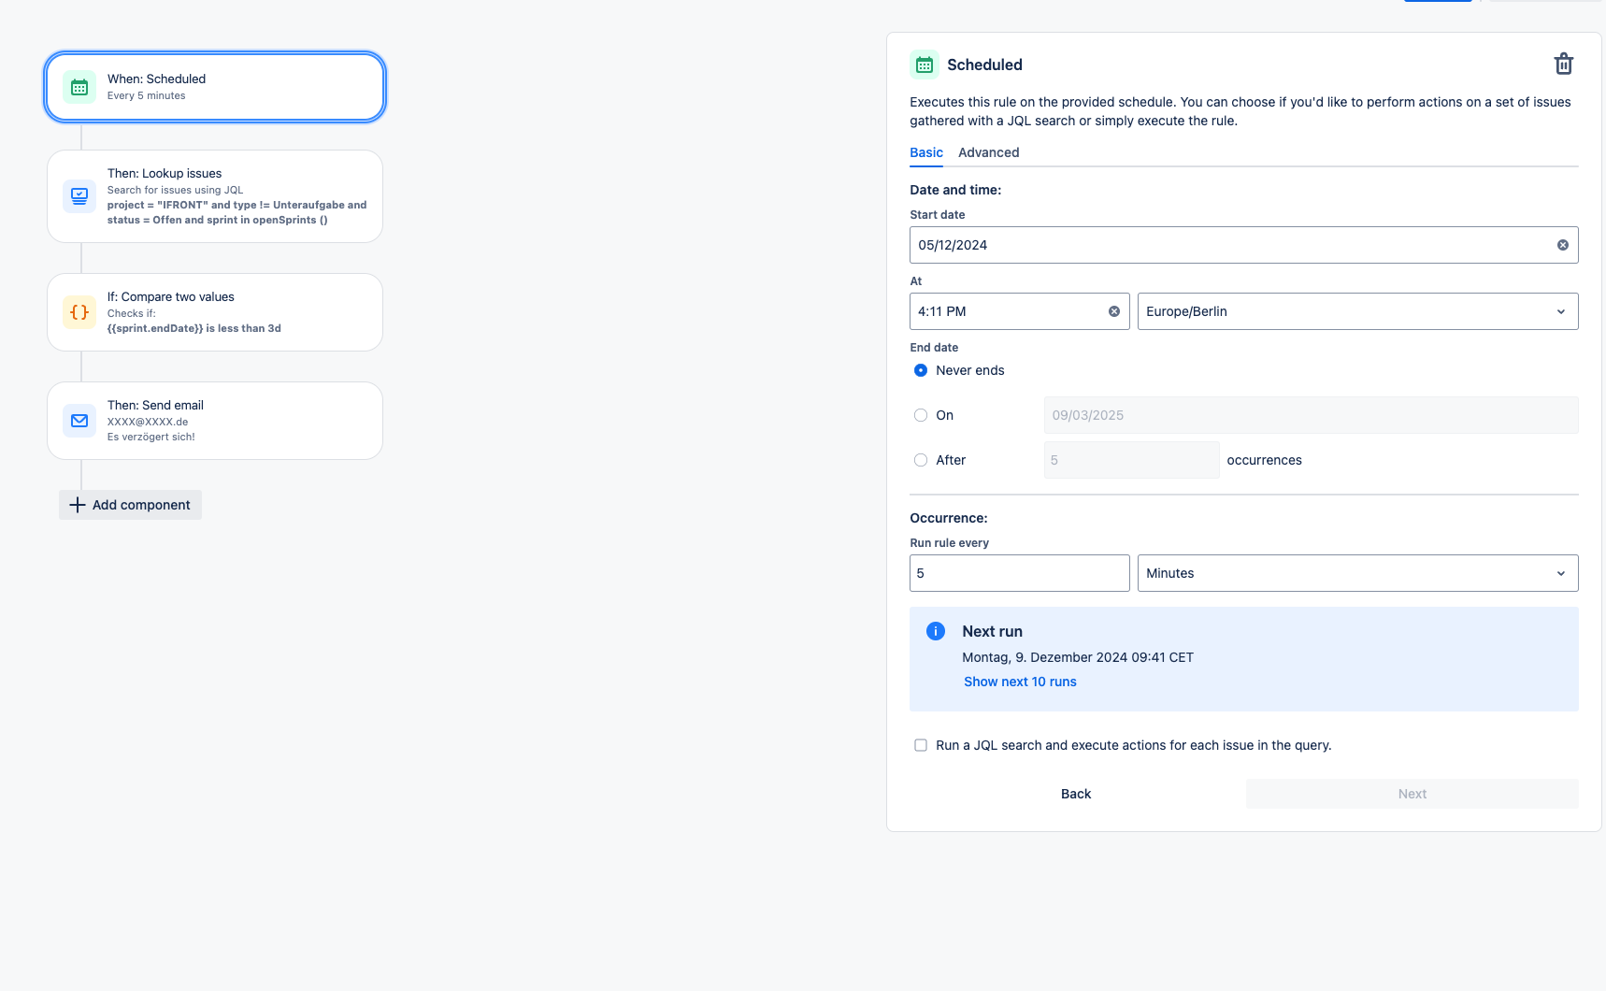Clear the start date field value
The height and width of the screenshot is (991, 1606).
click(x=1563, y=245)
